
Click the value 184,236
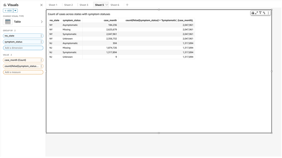coord(112,25)
